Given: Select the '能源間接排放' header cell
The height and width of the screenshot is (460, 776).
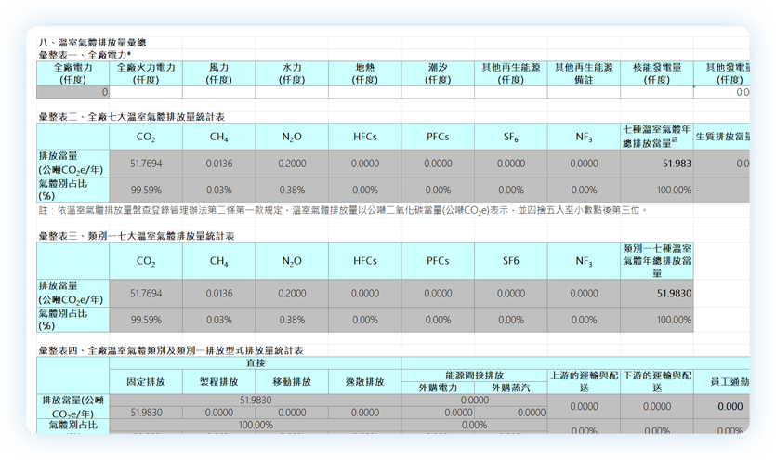Looking at the screenshot, I should tap(475, 375).
